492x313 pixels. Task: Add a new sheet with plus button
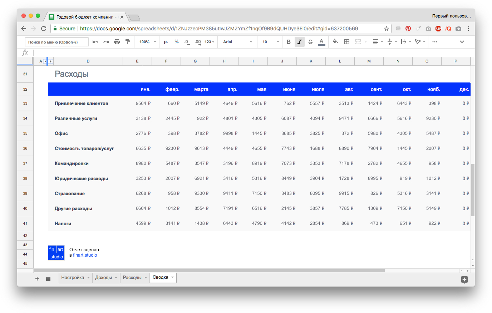37,279
